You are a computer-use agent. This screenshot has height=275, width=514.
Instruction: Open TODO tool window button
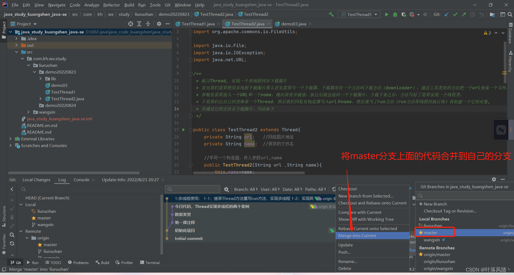[53, 263]
